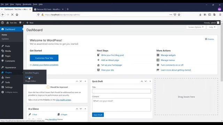Click tracking protection shield icon

38,15
